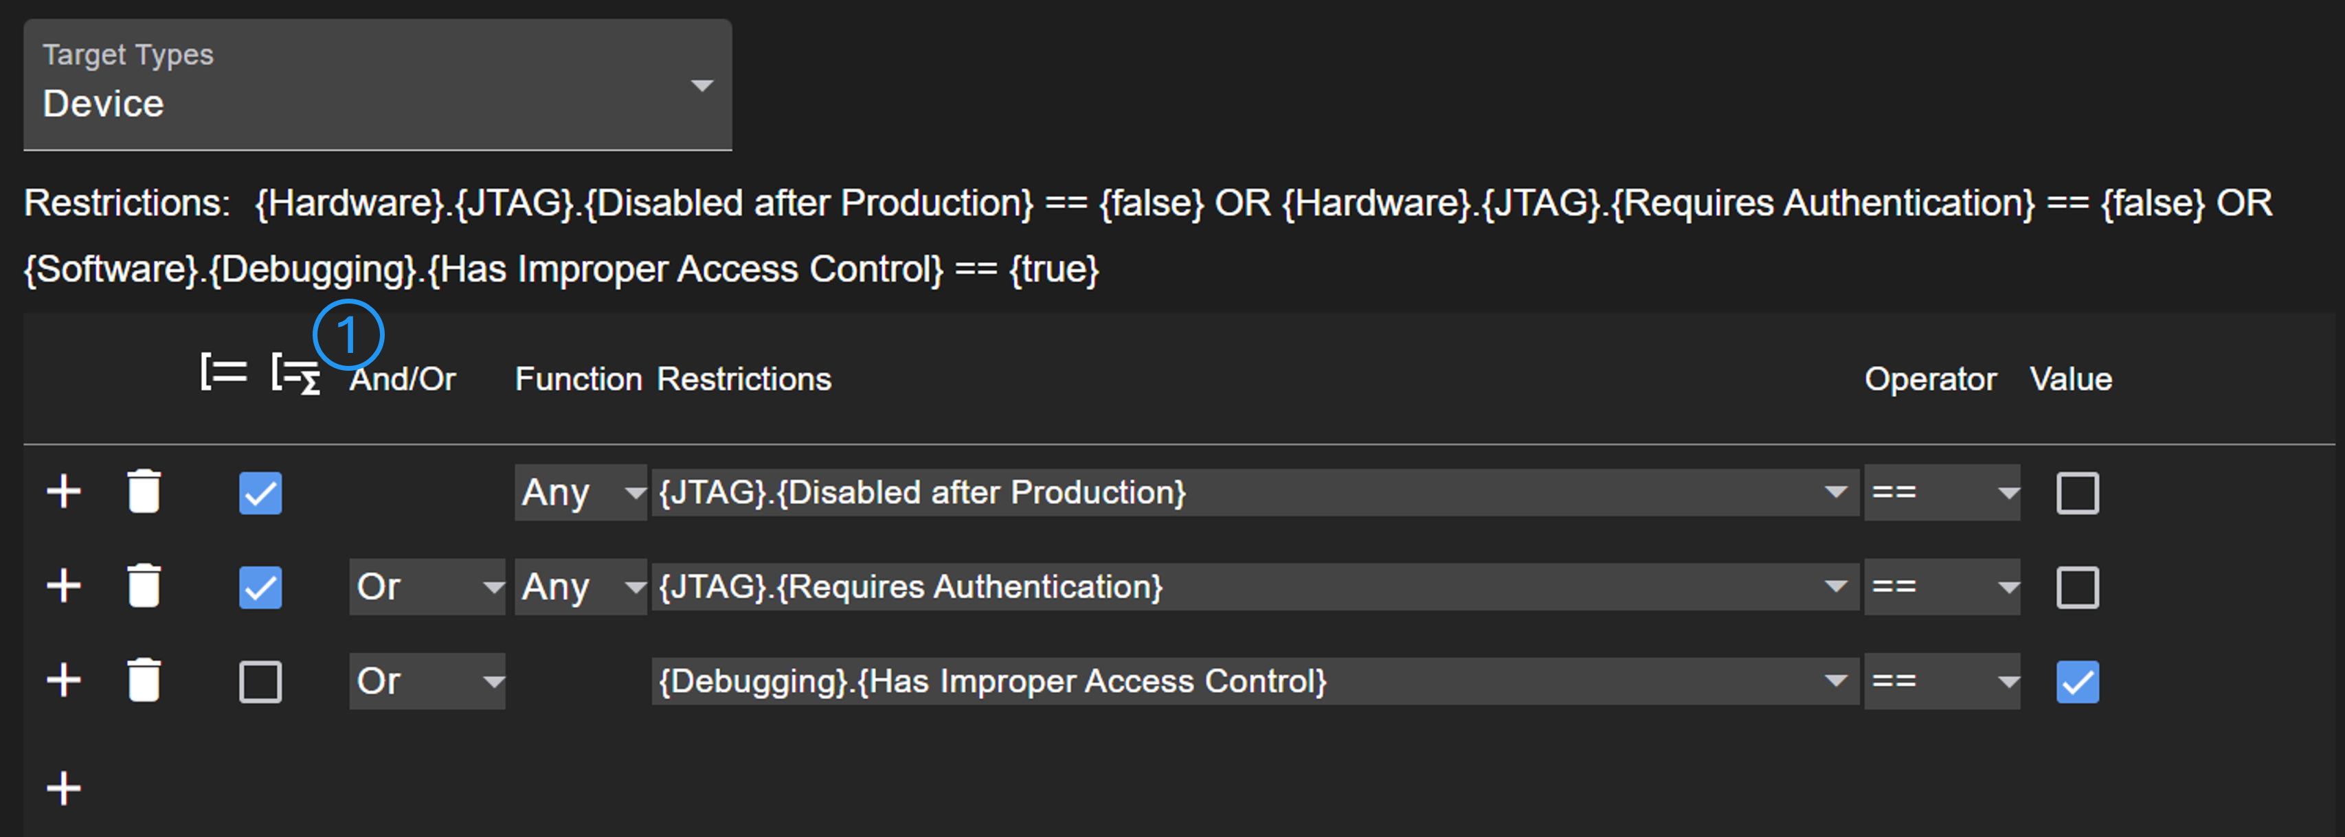Check the Value box for Requires Authentication
This screenshot has width=2345, height=837.
pyautogui.click(x=2077, y=587)
